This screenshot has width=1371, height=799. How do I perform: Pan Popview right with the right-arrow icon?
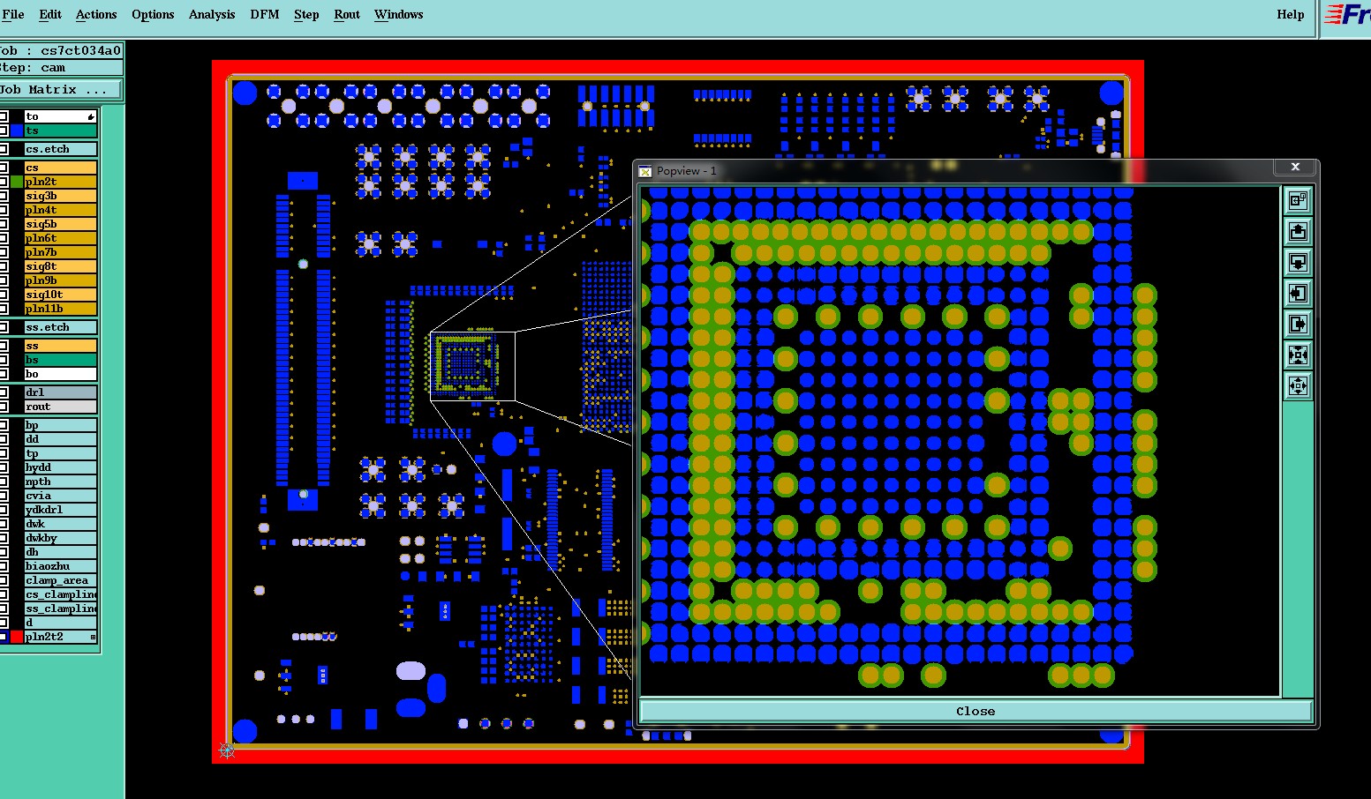[1298, 325]
